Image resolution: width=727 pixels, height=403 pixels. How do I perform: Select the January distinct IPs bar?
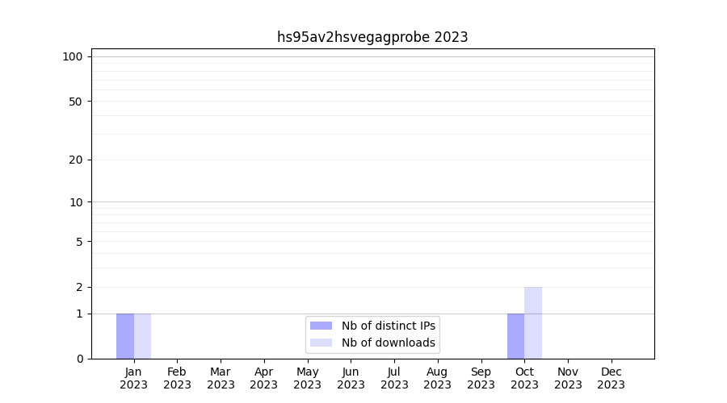tap(125, 336)
